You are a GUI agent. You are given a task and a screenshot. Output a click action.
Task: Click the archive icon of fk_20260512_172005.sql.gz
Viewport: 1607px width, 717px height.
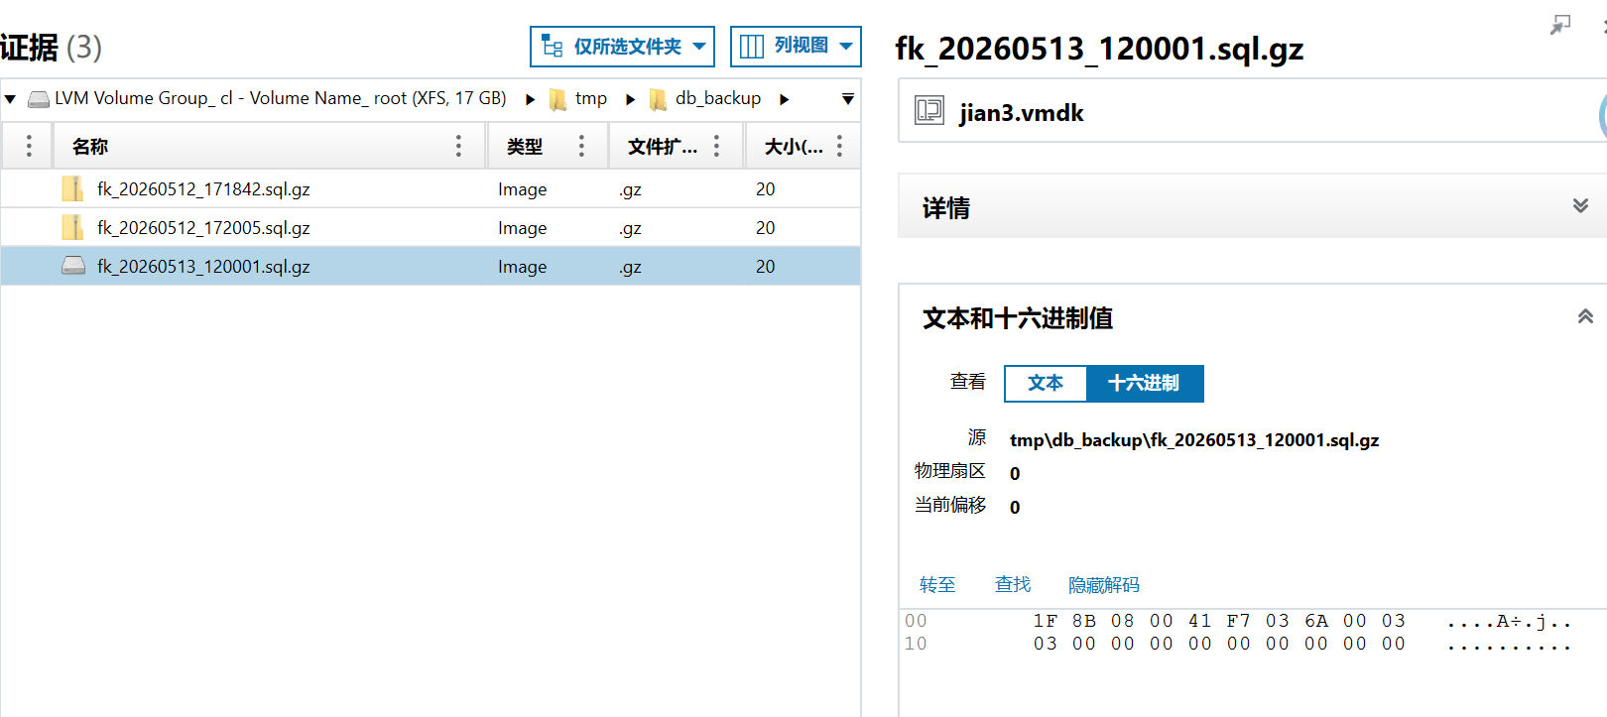(x=72, y=227)
